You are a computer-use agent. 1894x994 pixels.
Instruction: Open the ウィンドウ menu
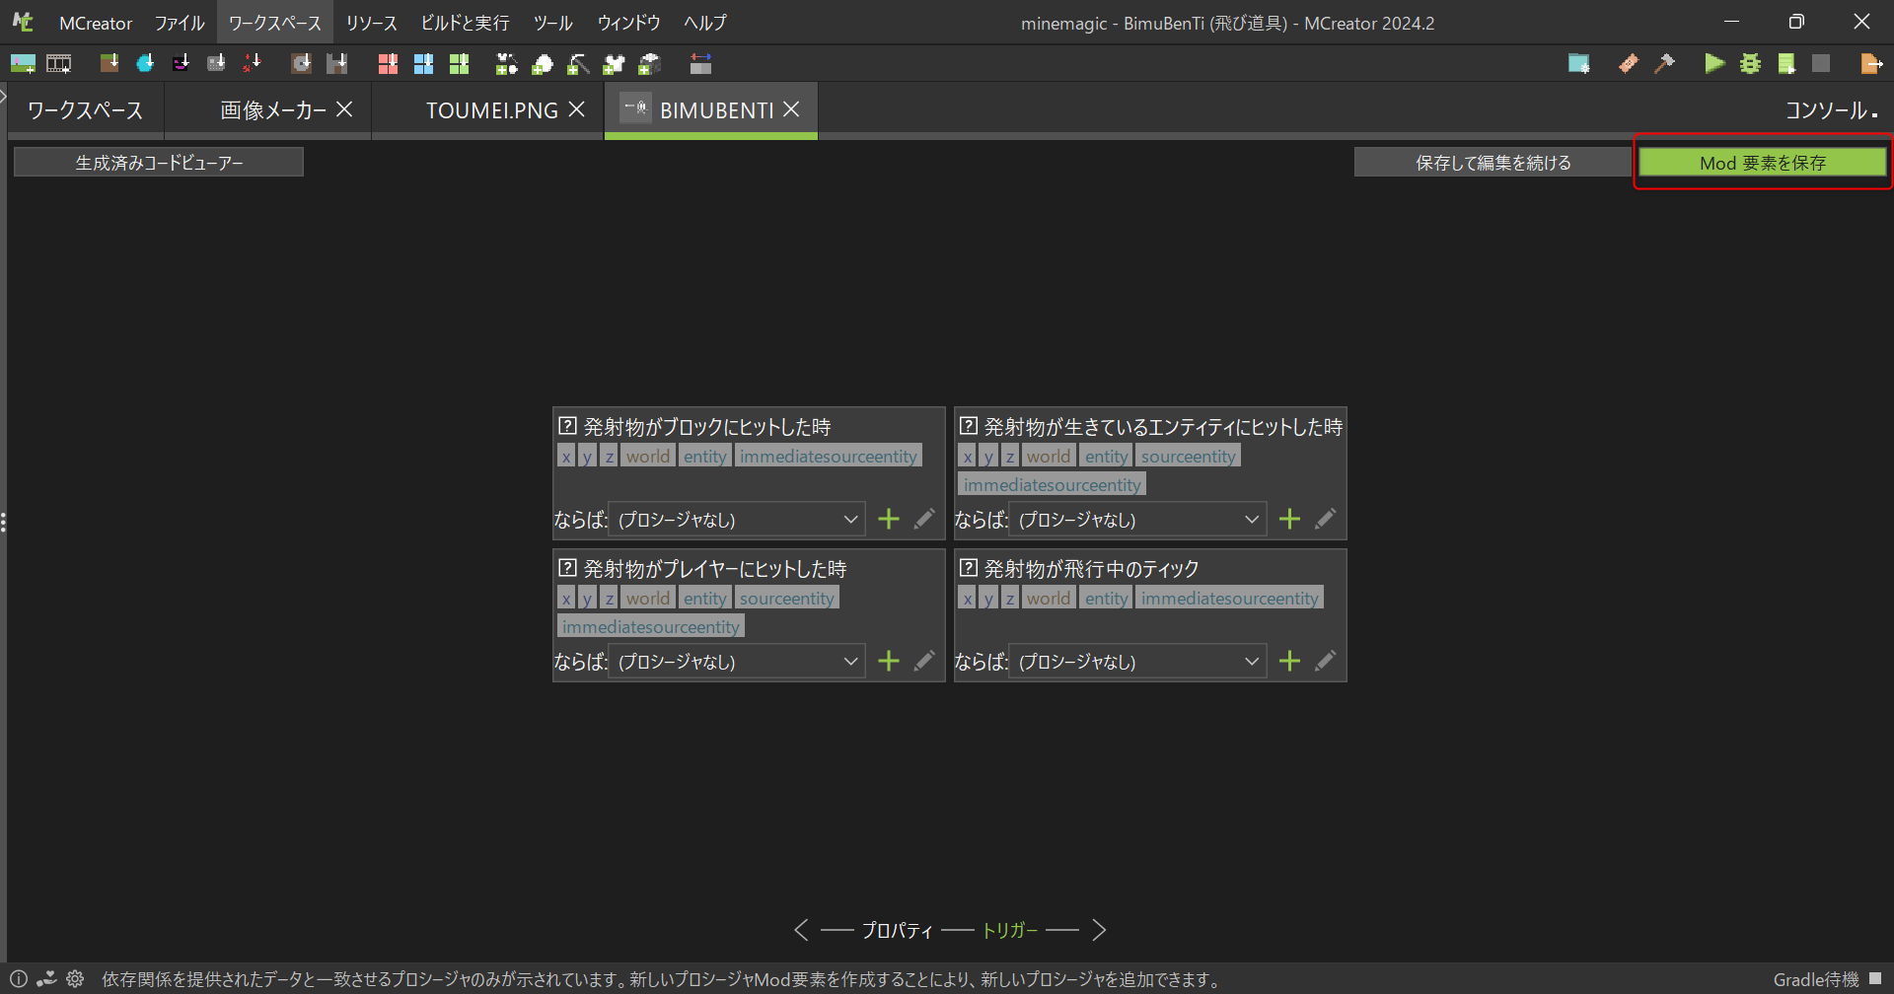pos(628,23)
